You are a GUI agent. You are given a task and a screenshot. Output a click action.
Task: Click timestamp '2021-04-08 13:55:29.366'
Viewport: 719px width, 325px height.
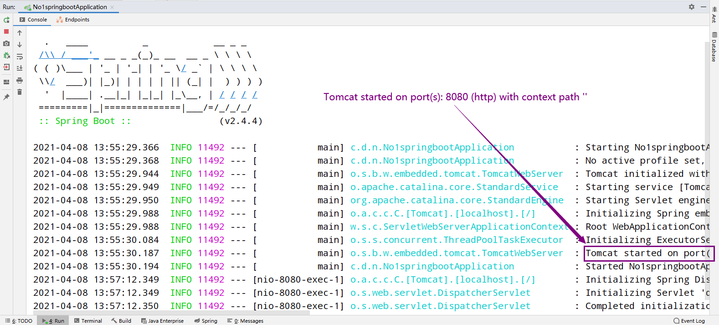coord(96,147)
